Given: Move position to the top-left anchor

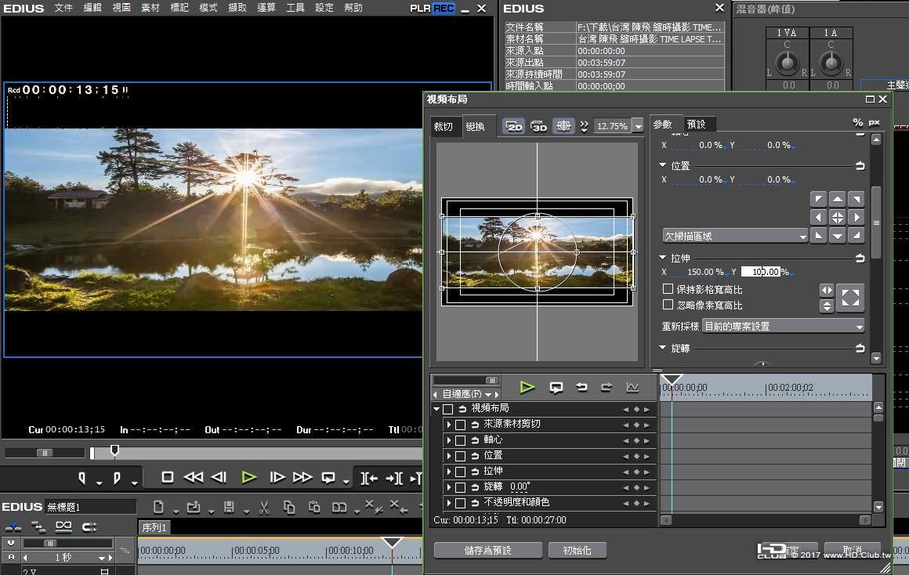Looking at the screenshot, I should point(819,200).
